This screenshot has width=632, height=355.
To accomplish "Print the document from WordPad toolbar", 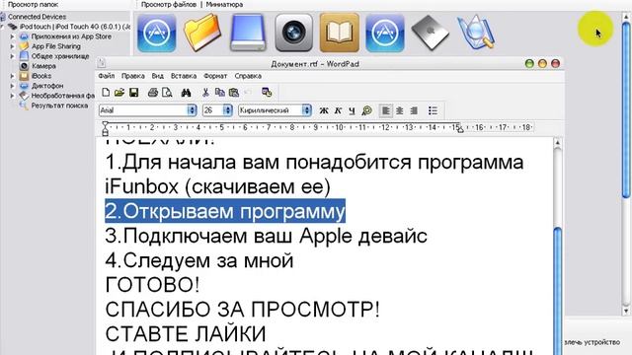I will 153,93.
